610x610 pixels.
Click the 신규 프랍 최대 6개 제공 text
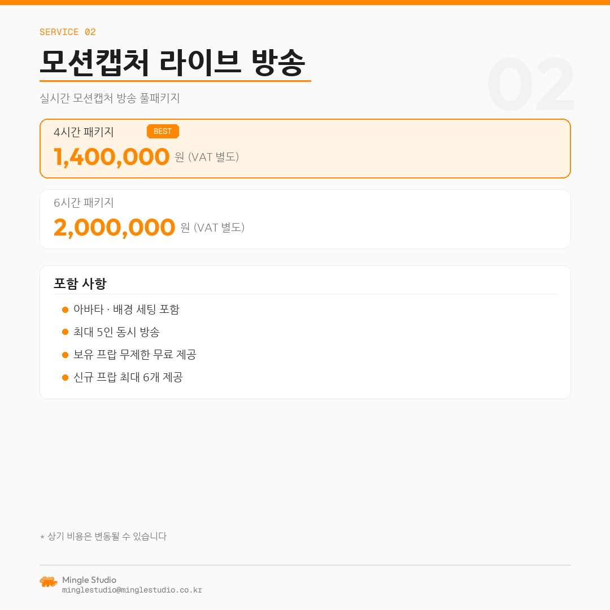(128, 377)
